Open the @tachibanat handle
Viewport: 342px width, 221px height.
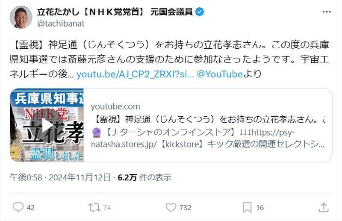click(61, 24)
